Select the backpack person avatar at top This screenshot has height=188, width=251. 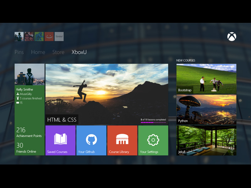[x=19, y=36]
